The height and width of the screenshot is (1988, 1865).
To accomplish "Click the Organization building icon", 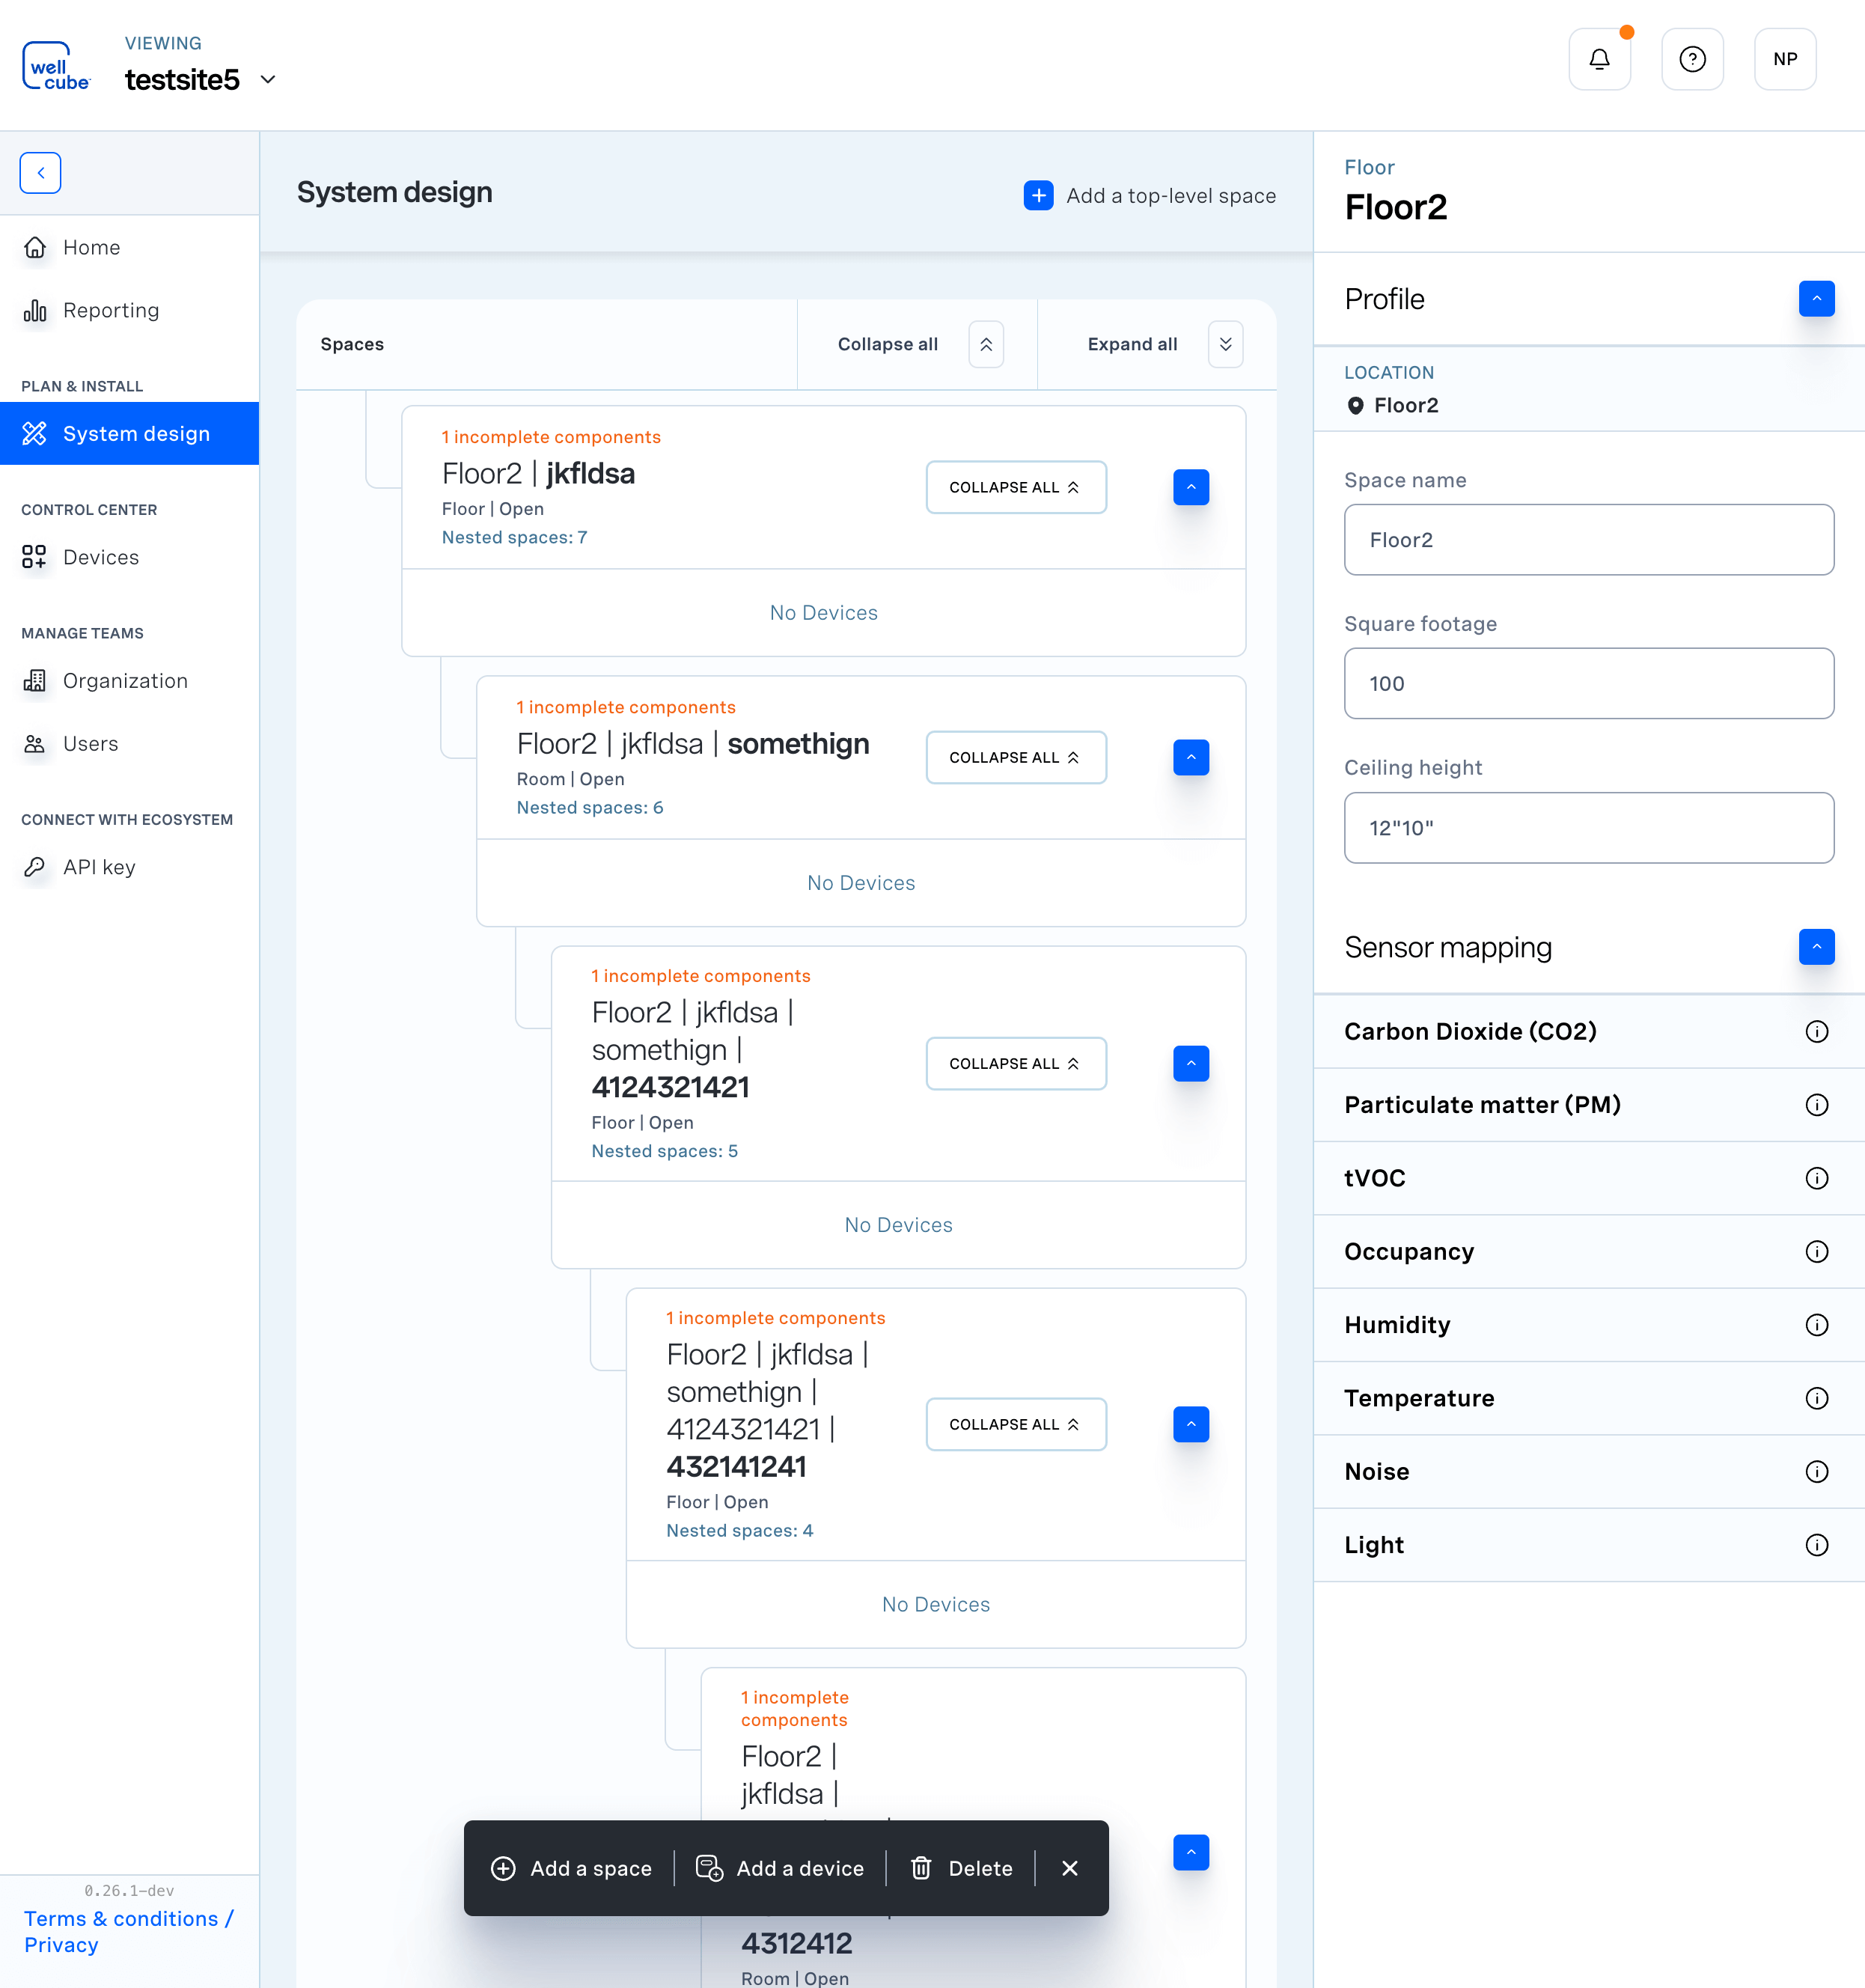I will point(35,681).
